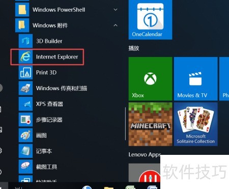The width and height of the screenshot is (229, 189).
Task: Launch the 画图 paint icon
Action: tap(25, 136)
